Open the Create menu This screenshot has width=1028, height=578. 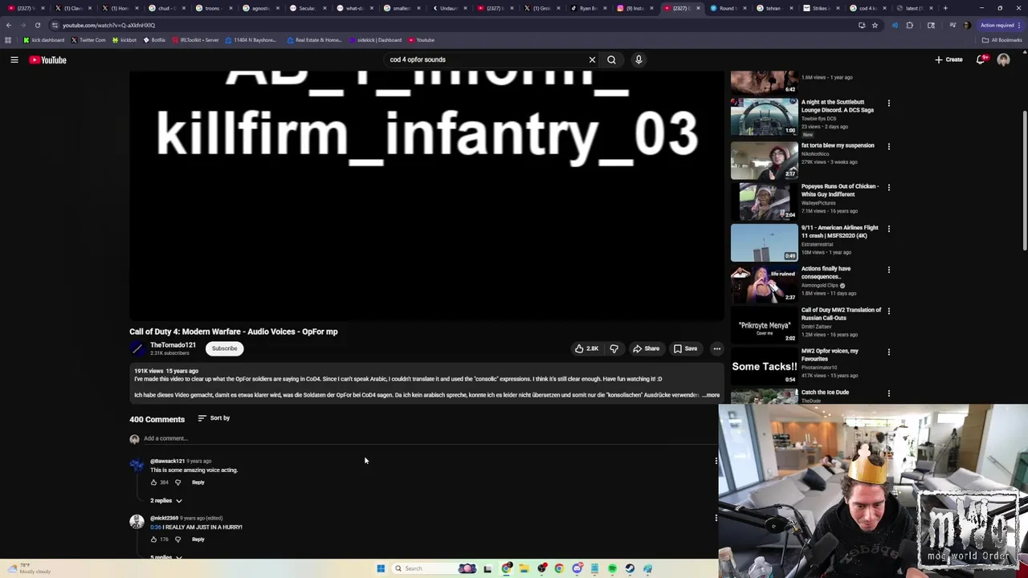coord(948,59)
